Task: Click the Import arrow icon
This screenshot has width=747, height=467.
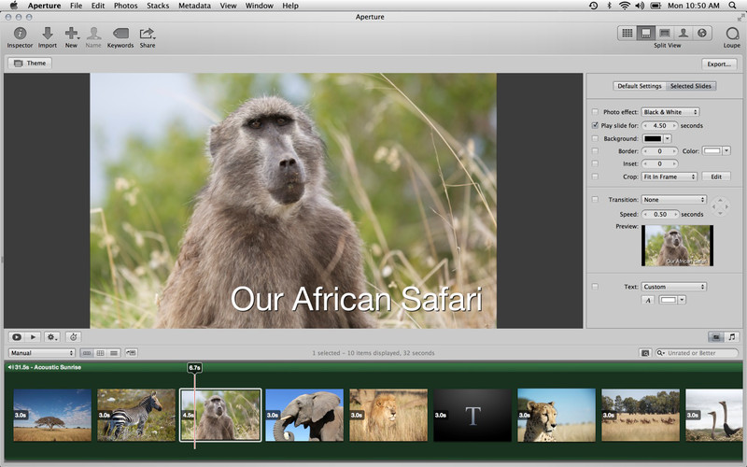Action: tap(47, 35)
